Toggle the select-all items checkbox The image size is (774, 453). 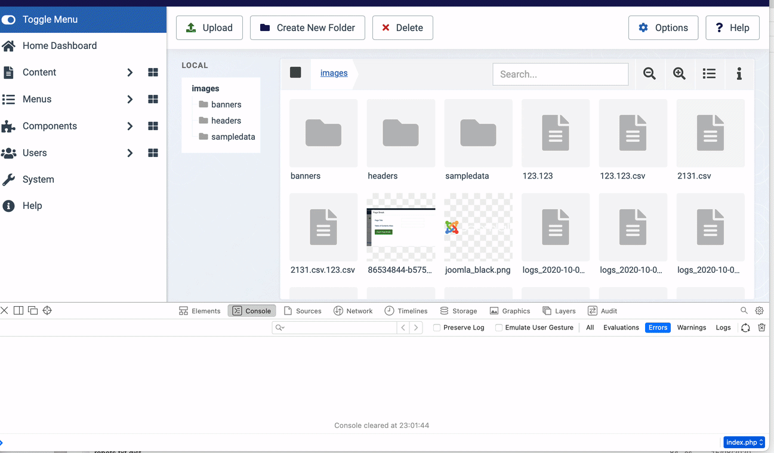[295, 73]
